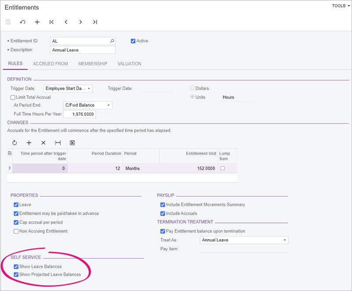Open the Valuation tab
This screenshot has height=291, width=352.
[129, 64]
